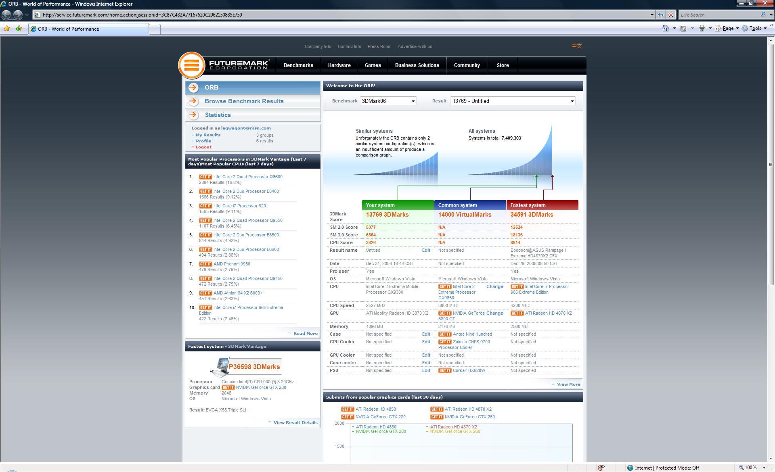Click View Result Details link
Screen dimensions: 775x472
point(295,423)
